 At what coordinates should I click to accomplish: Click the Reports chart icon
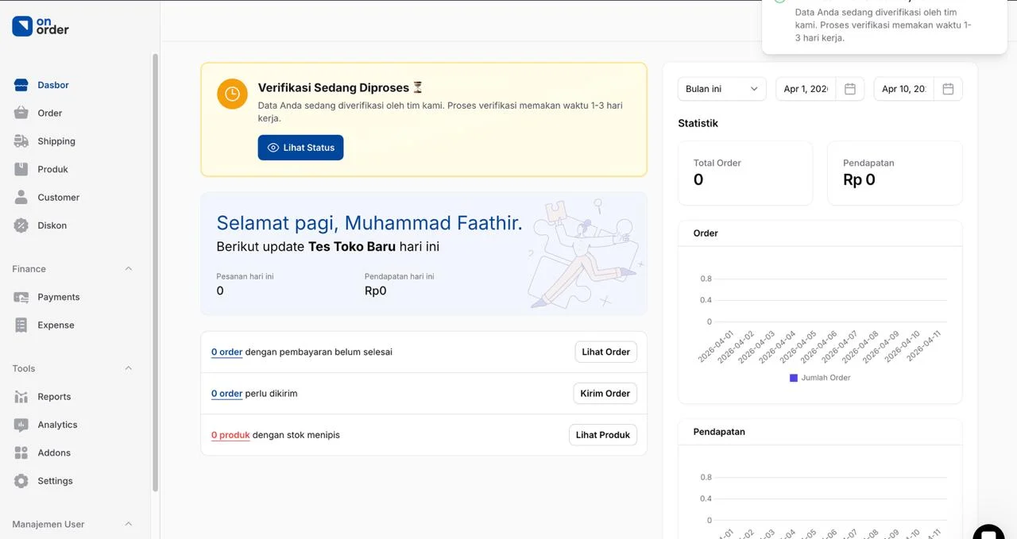click(21, 397)
